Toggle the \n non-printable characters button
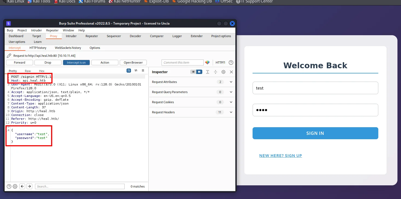Screen dimensions: 401x199 [136, 70]
